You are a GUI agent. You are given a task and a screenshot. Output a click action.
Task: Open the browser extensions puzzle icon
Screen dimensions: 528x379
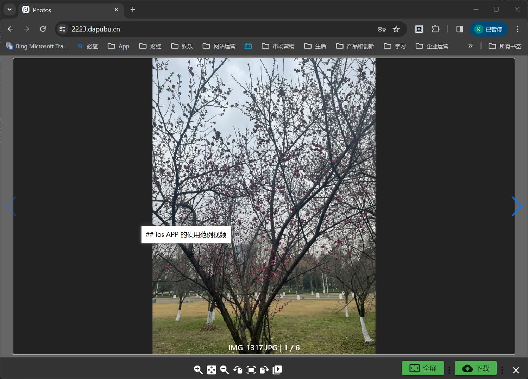(435, 29)
